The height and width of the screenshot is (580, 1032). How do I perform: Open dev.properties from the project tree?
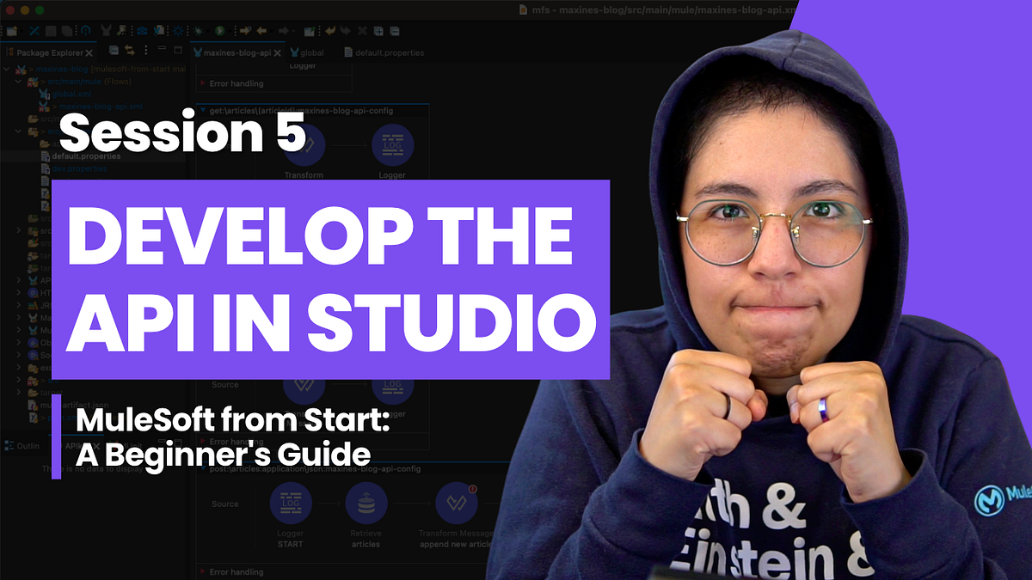[79, 168]
